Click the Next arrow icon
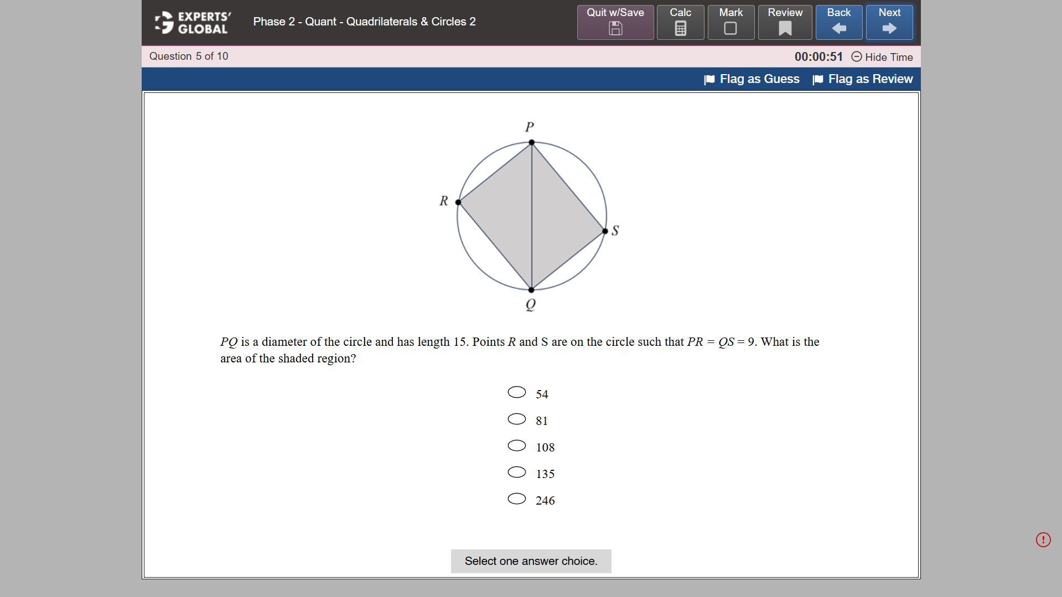Viewport: 1062px width, 597px height. tap(889, 28)
